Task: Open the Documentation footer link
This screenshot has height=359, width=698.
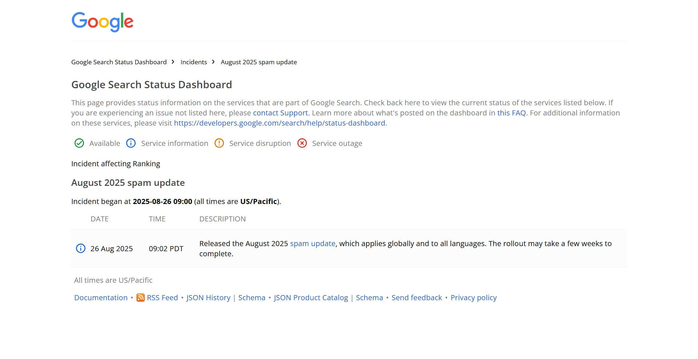Action: coord(101,298)
